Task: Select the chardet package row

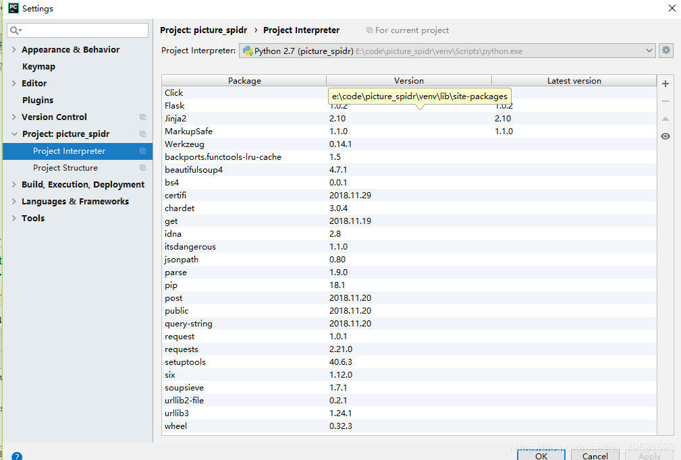Action: (x=409, y=208)
